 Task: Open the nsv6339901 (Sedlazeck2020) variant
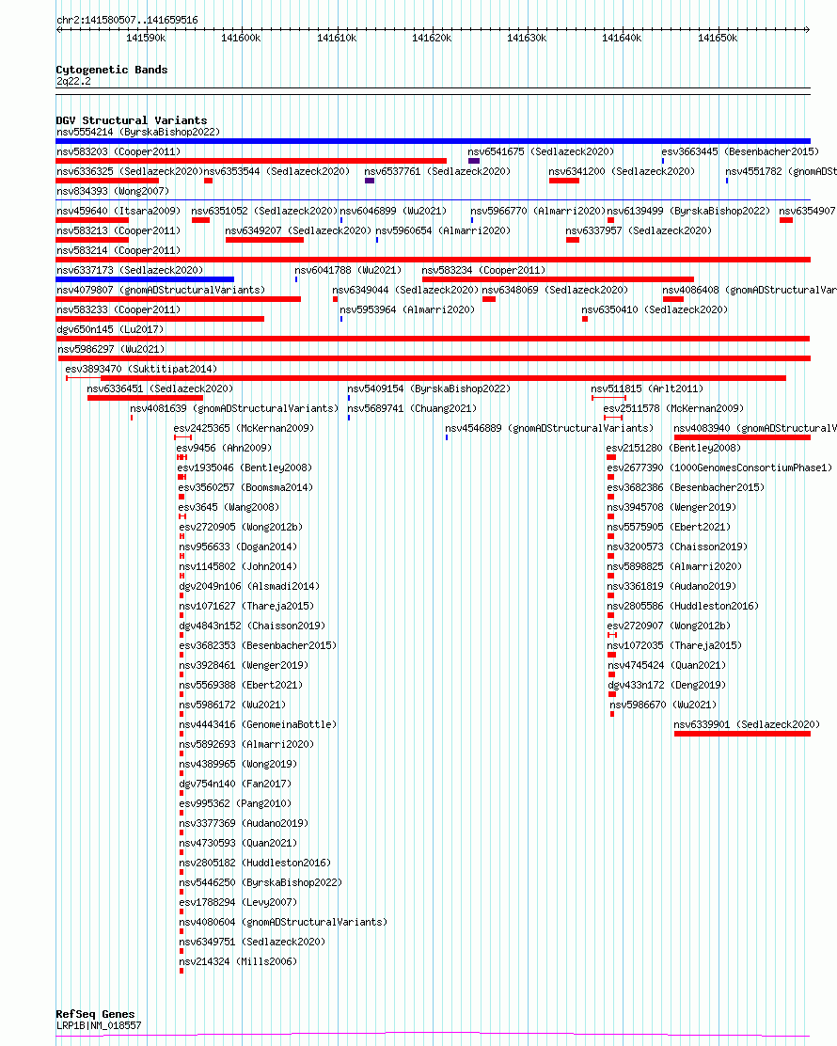[x=747, y=724]
